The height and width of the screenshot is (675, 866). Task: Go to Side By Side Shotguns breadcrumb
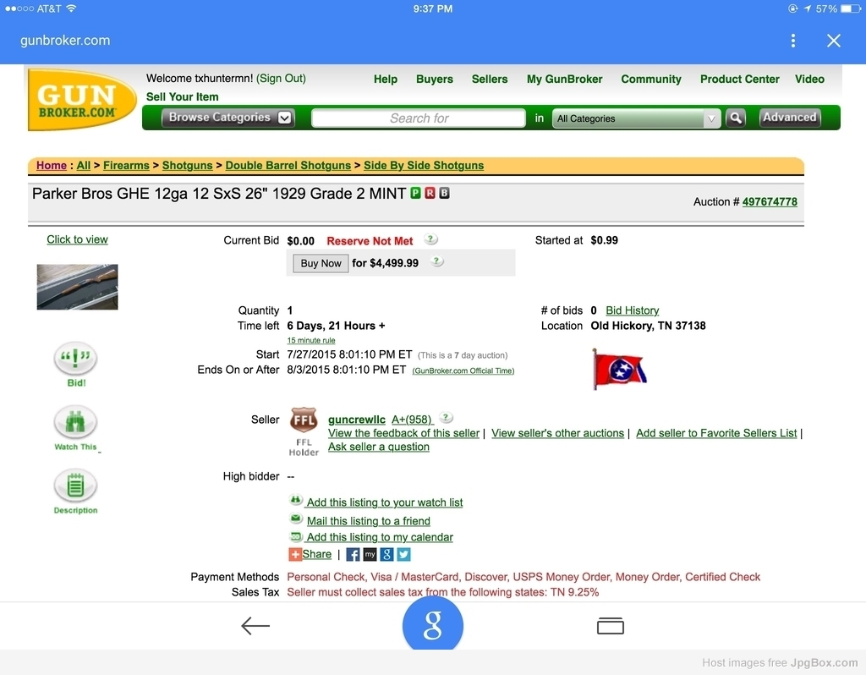pyautogui.click(x=424, y=165)
